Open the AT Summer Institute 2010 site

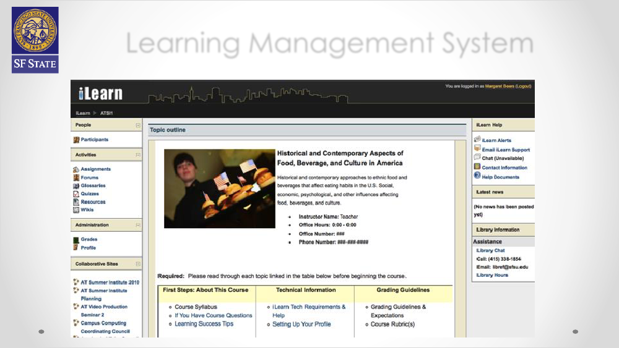(110, 282)
